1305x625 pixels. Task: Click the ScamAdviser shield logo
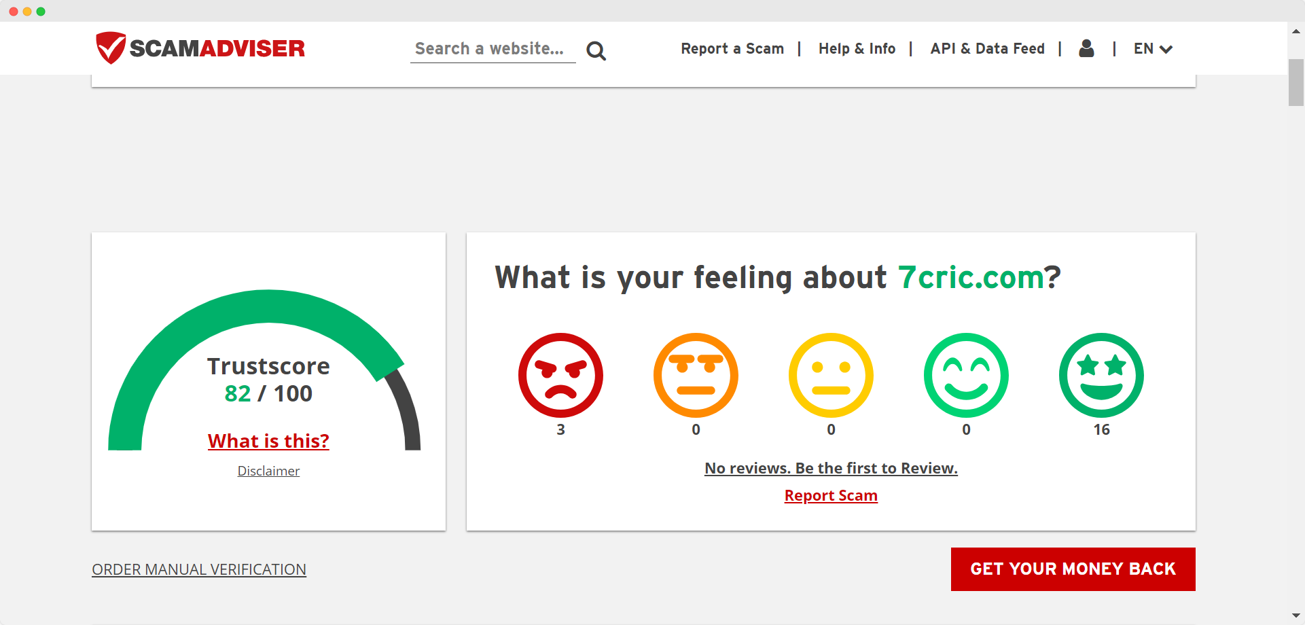point(111,48)
